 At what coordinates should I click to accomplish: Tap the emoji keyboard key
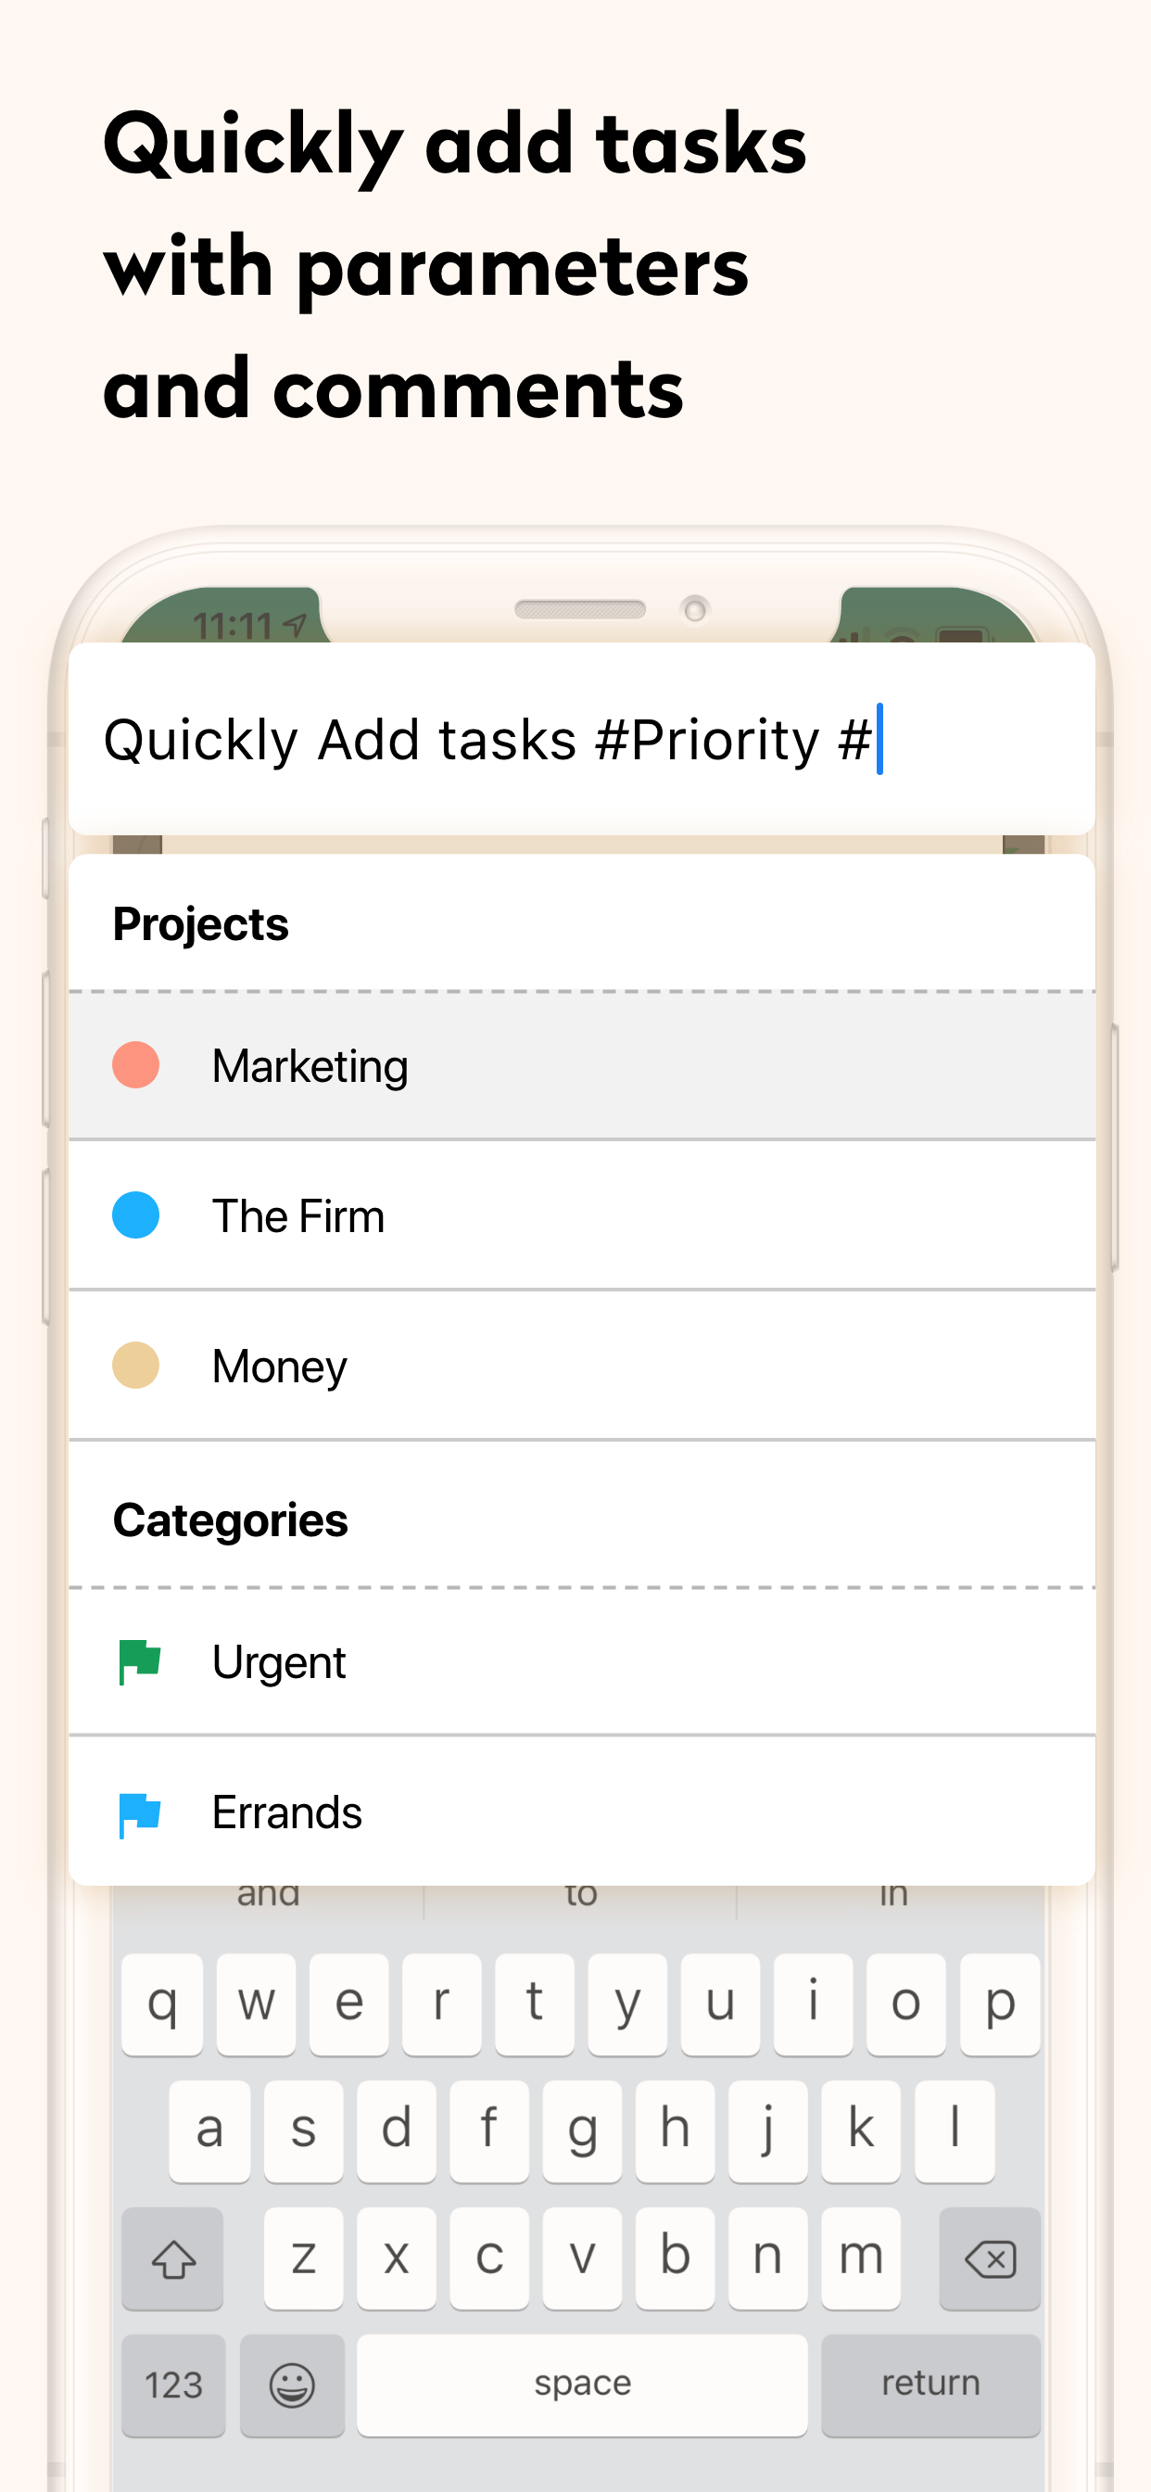(x=292, y=2384)
